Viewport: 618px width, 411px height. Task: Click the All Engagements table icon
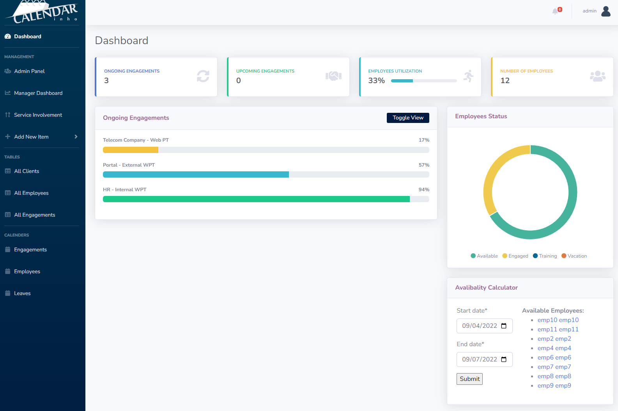tap(7, 215)
